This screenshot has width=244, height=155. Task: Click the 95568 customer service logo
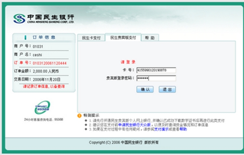coord(42,107)
